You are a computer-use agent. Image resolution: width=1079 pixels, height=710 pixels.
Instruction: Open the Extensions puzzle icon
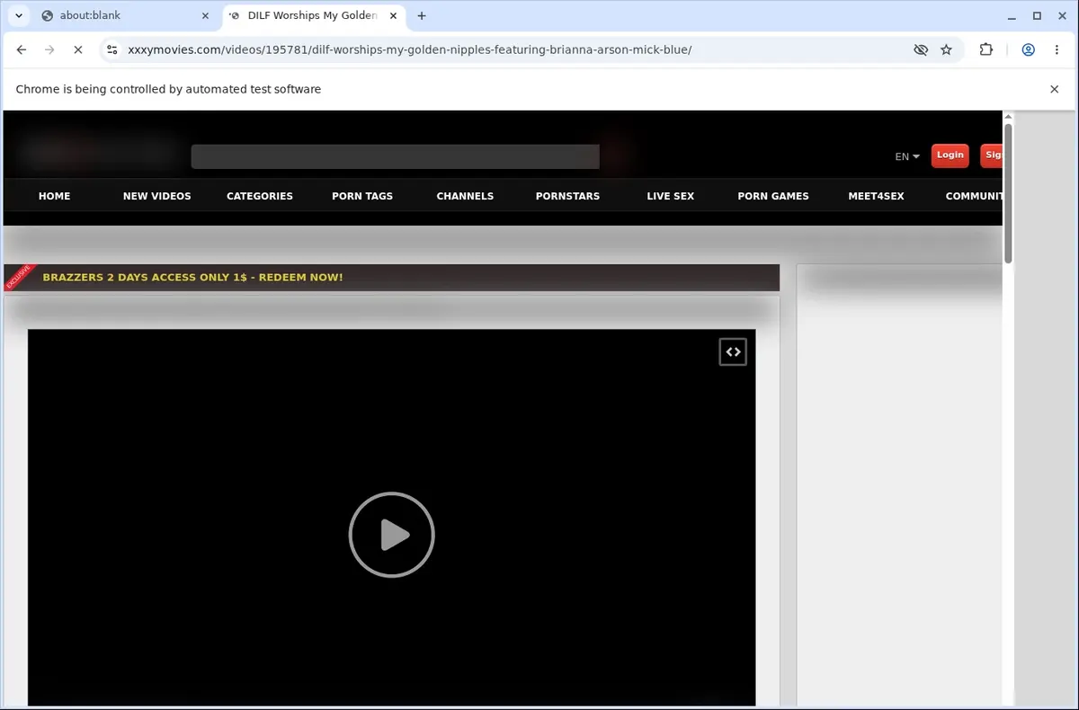[x=986, y=50]
